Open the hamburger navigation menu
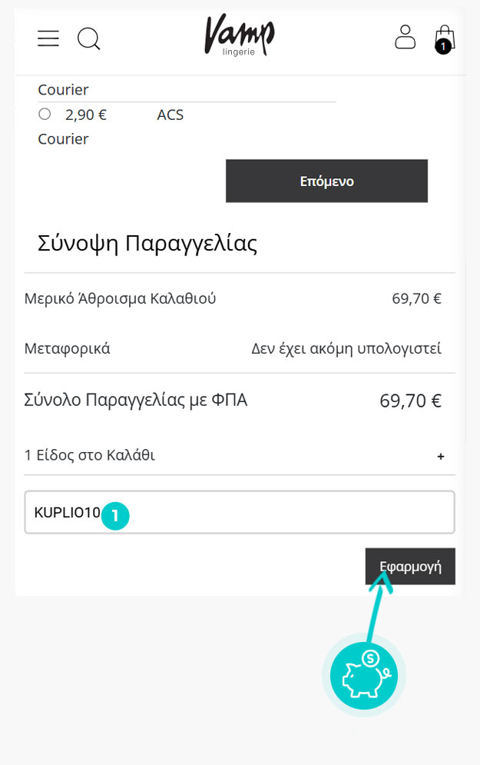 tap(48, 38)
